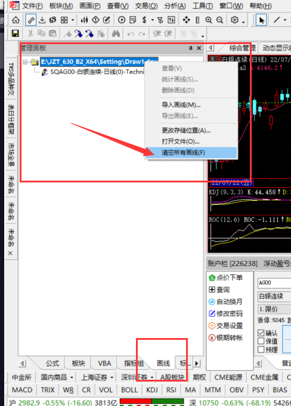Click the zoom out magnifier icon

(220, 20)
